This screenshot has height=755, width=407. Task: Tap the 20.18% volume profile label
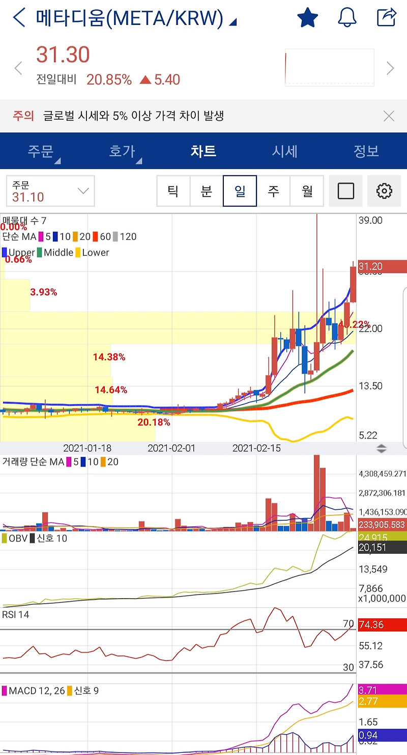[x=154, y=422]
